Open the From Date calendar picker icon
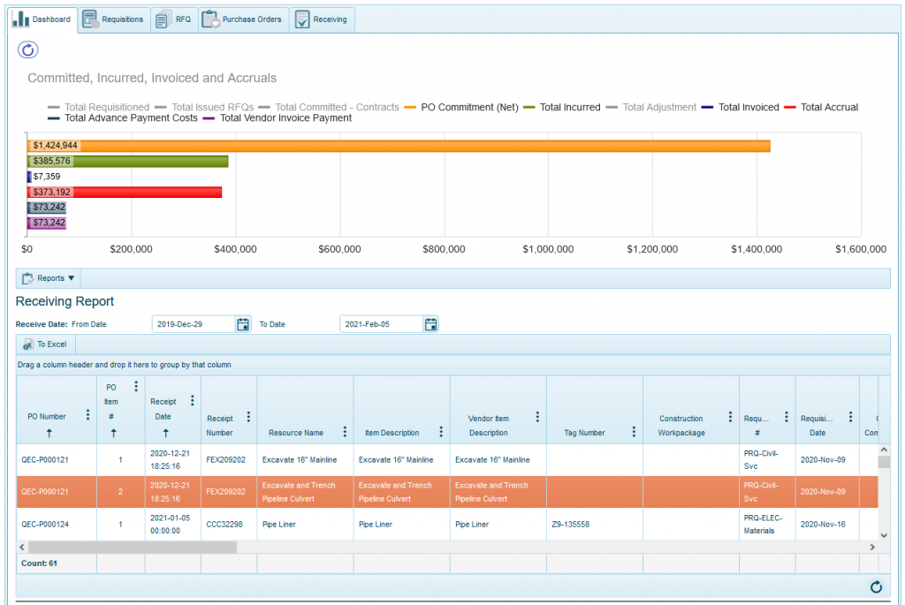Screen dimensions: 905x605 [243, 324]
